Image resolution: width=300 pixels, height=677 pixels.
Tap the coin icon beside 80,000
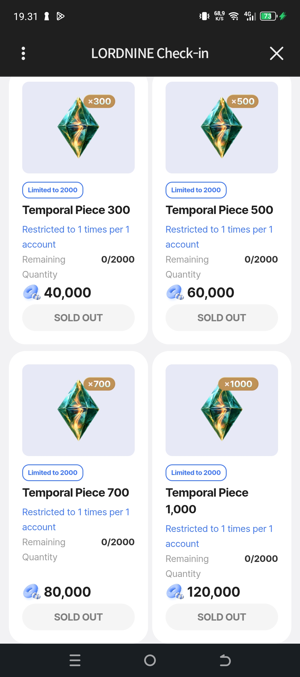[x=32, y=591]
